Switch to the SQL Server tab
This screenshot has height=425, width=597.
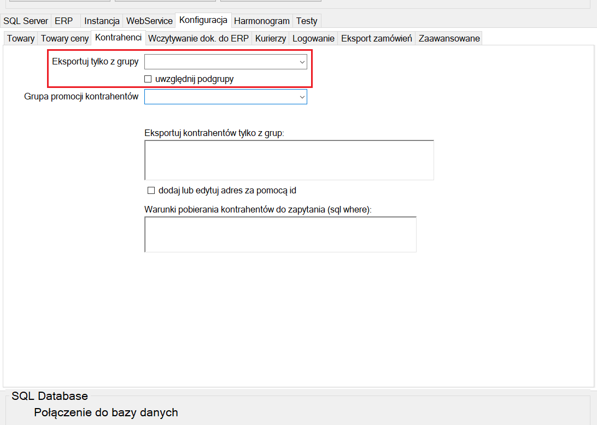tap(26, 21)
